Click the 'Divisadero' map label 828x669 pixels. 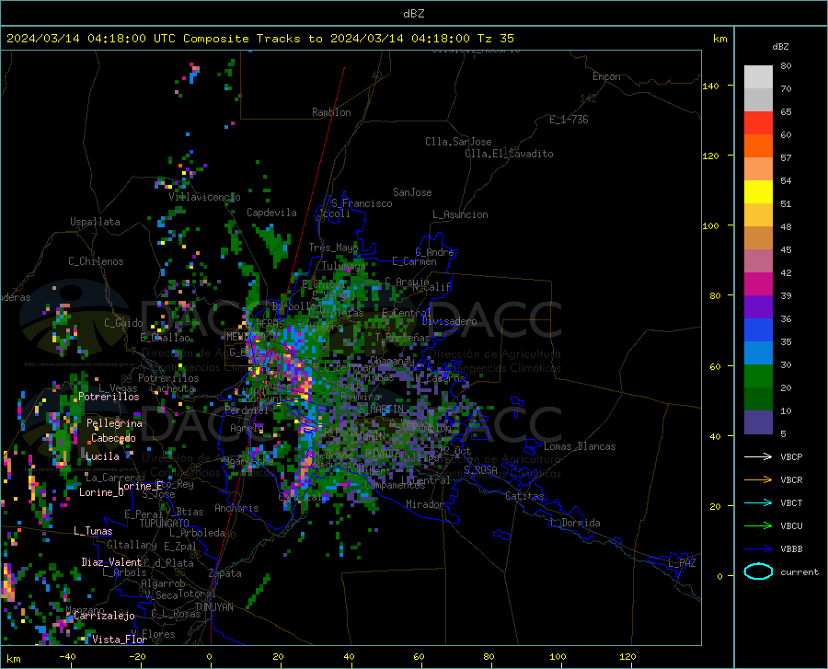[449, 321]
